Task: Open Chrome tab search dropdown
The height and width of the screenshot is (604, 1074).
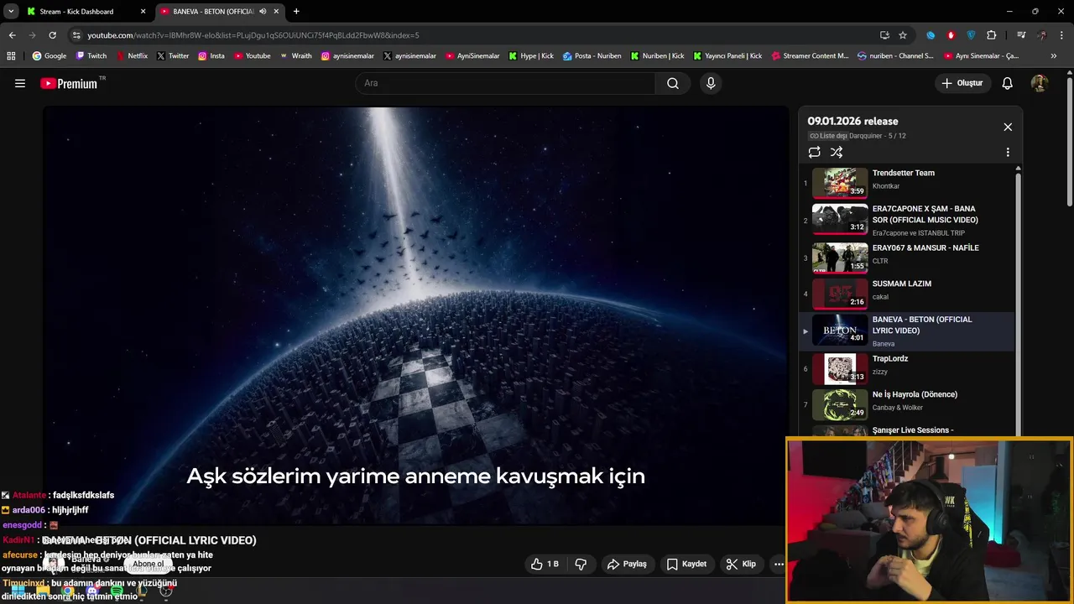Action: tap(11, 11)
